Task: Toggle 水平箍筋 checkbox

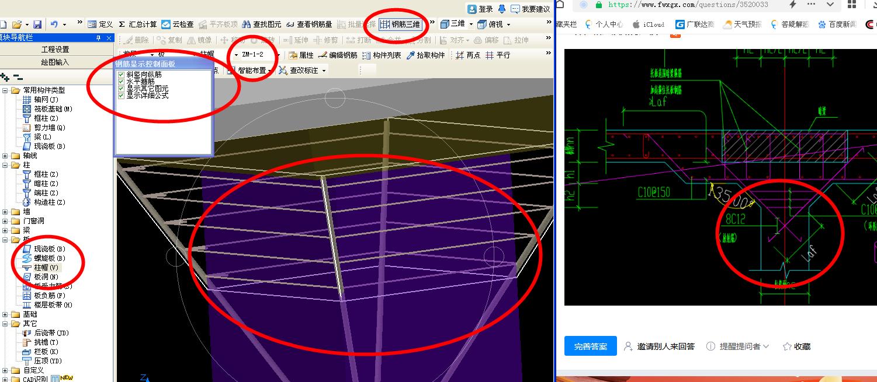Action: (121, 82)
